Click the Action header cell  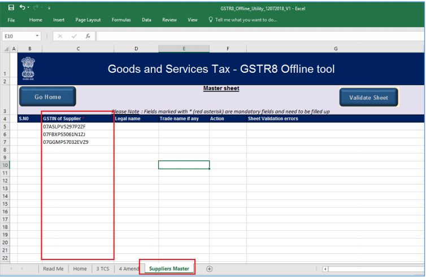click(228, 119)
